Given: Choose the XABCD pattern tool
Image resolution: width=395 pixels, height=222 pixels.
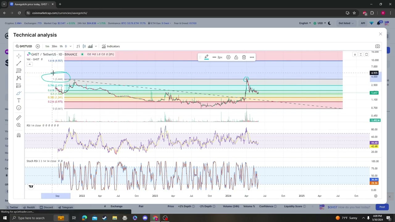Looking at the screenshot, I should 19,78.
